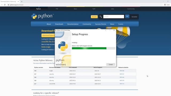Viewport: 171px width, 96px height.
Task: Open the About menu in the nav bar
Action: 49,24
